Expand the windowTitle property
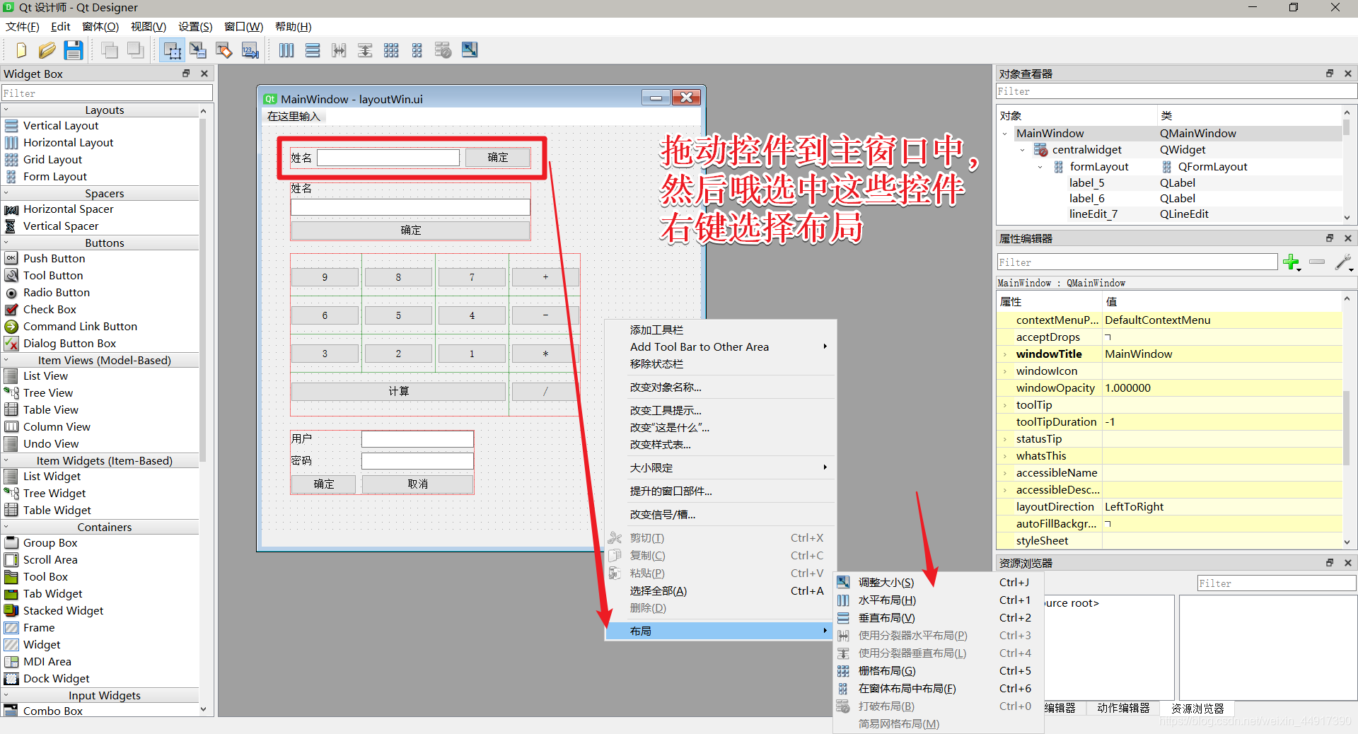Screen dimensions: 1358x734 1005,354
